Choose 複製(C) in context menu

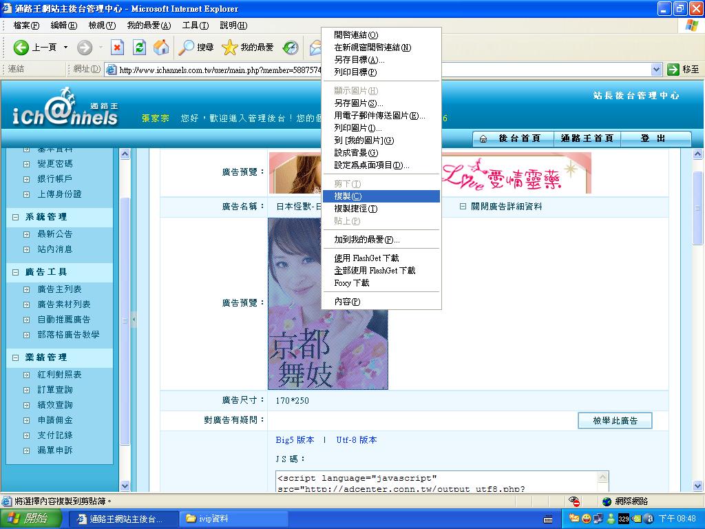[381, 196]
